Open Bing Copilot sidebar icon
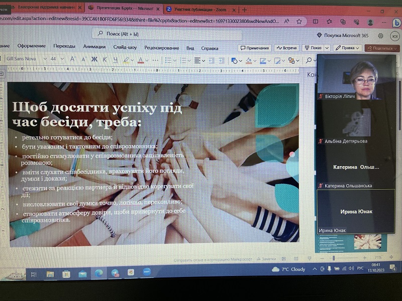This screenshot has width=402, height=301. tap(396, 23)
